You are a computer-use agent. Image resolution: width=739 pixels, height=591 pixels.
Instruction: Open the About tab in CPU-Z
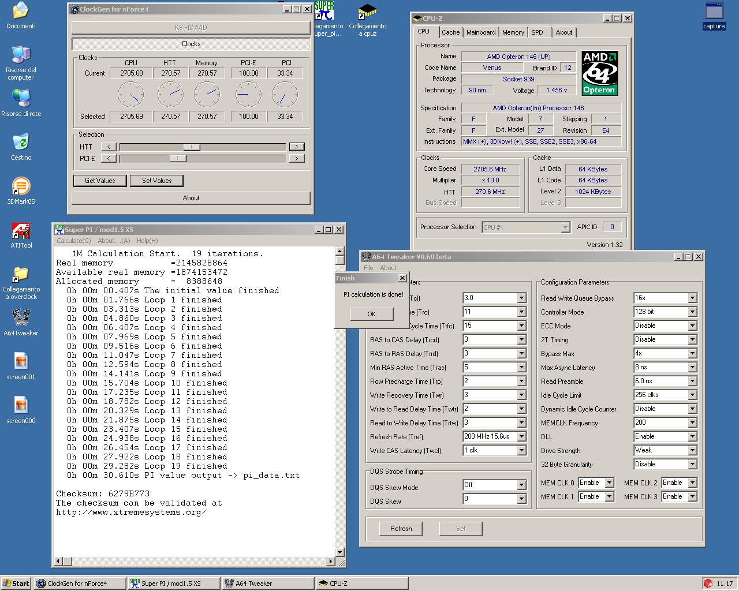[564, 32]
